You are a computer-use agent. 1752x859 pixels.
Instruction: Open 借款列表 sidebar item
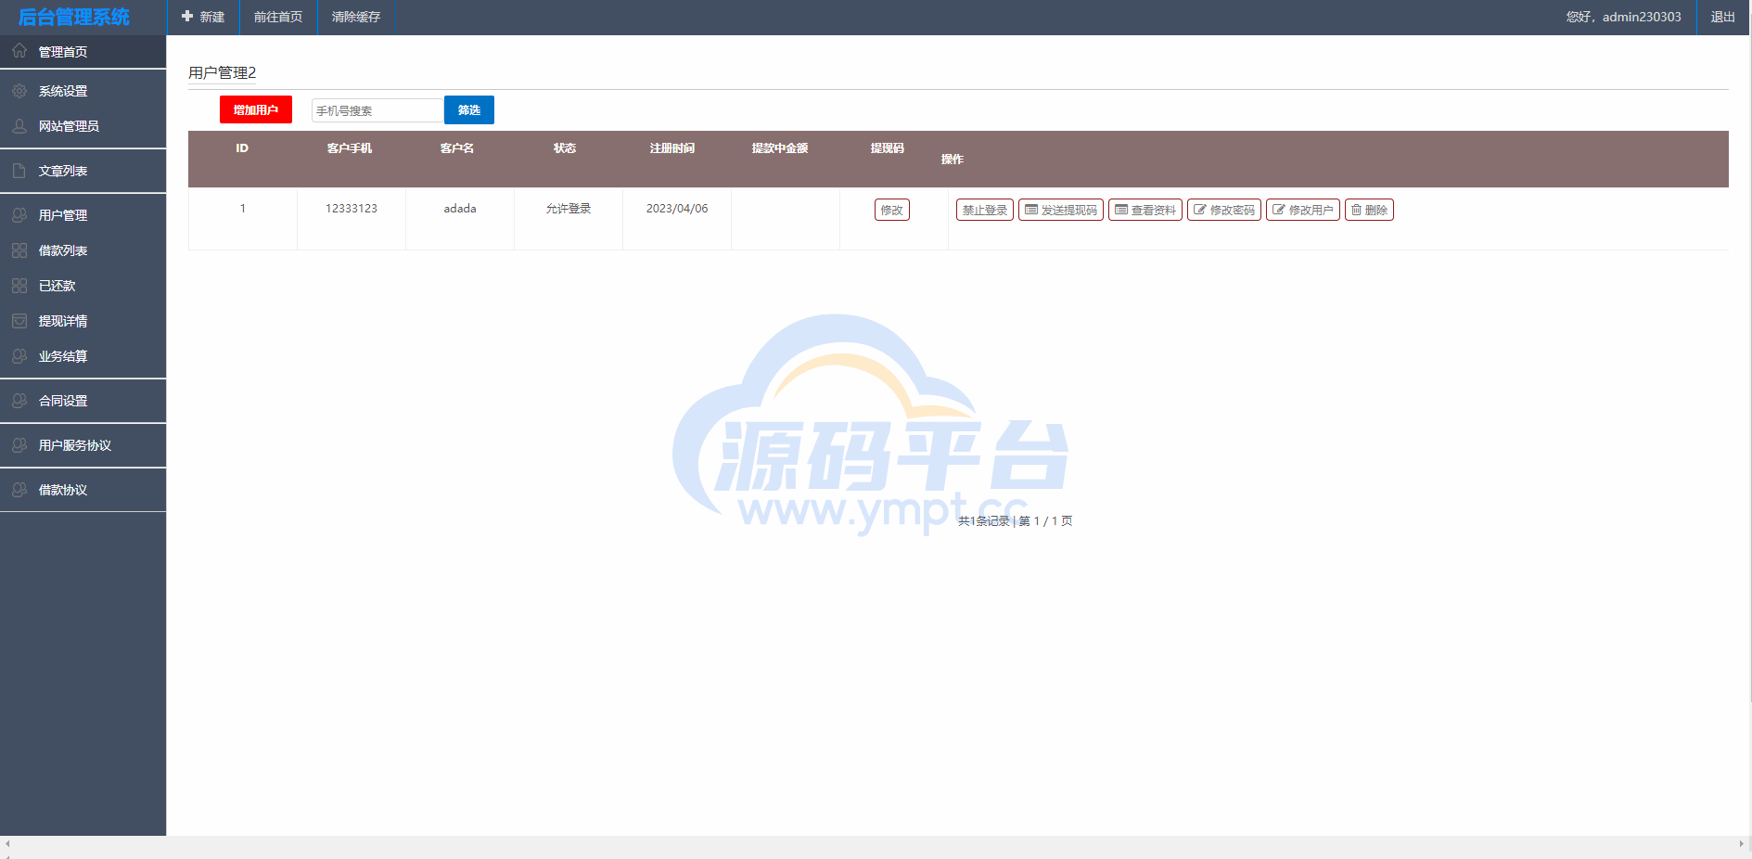[83, 250]
